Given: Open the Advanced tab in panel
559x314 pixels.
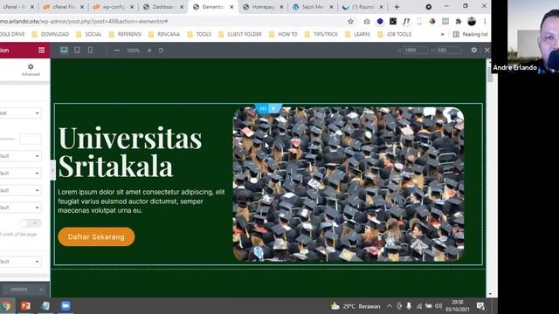Looking at the screenshot, I should point(31,70).
